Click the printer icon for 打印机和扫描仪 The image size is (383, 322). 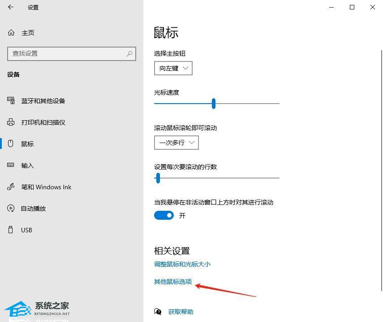pos(11,122)
